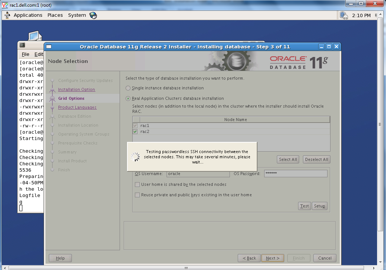Click the Next button

pos(273,258)
